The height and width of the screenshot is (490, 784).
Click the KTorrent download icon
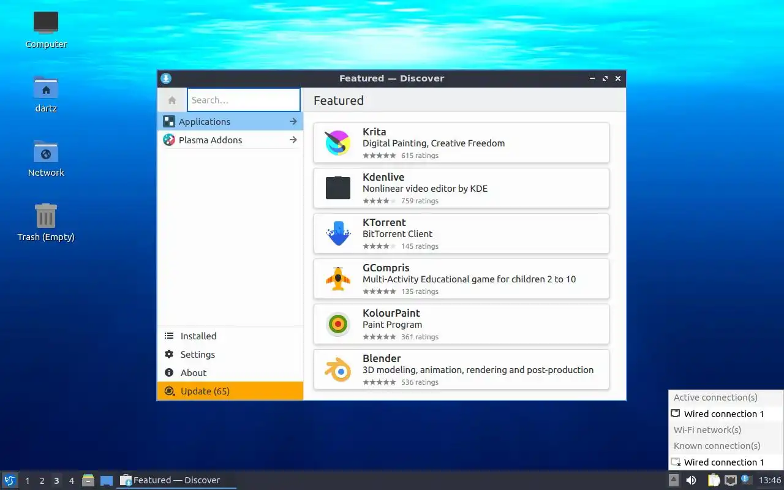point(337,233)
